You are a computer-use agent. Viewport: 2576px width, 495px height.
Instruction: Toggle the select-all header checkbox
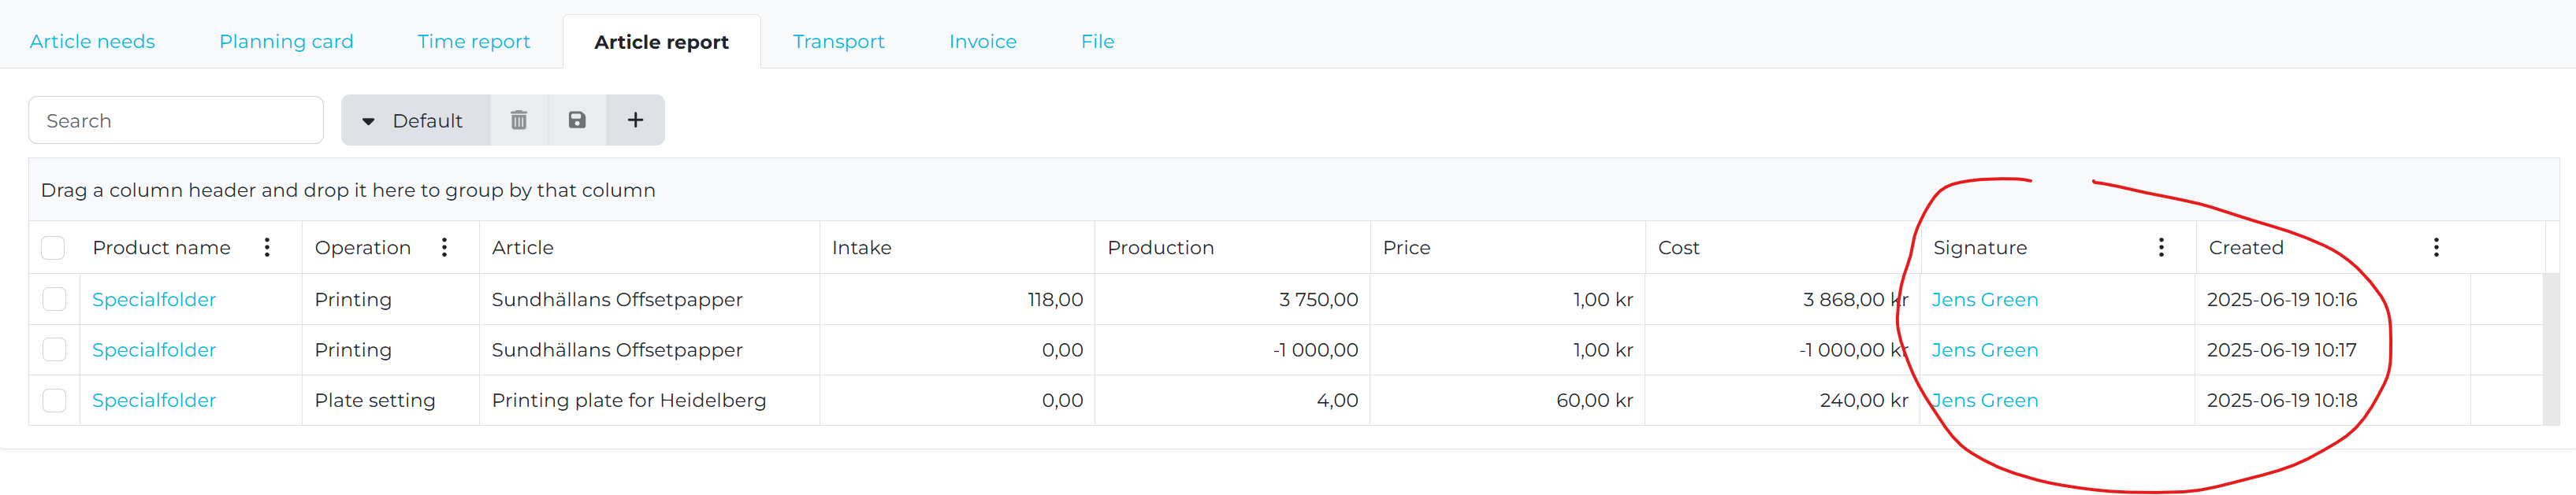pyautogui.click(x=53, y=247)
